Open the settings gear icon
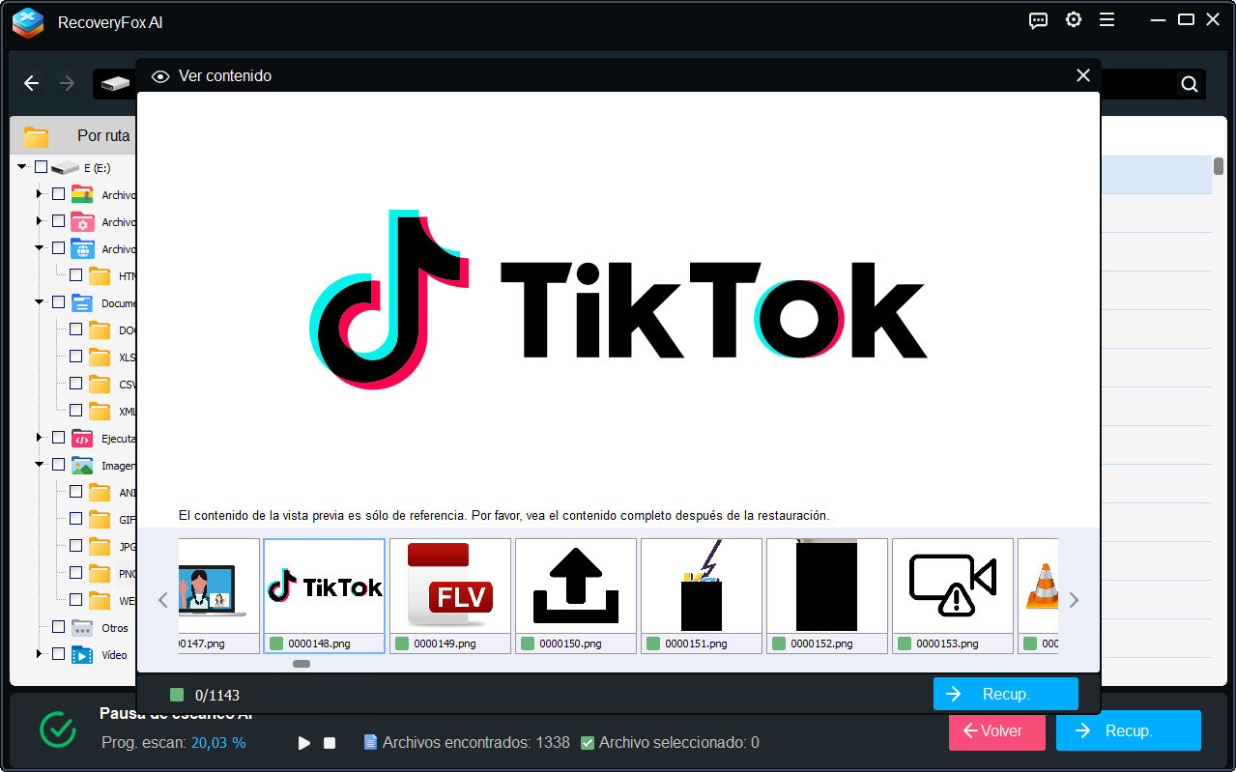 coord(1073,20)
